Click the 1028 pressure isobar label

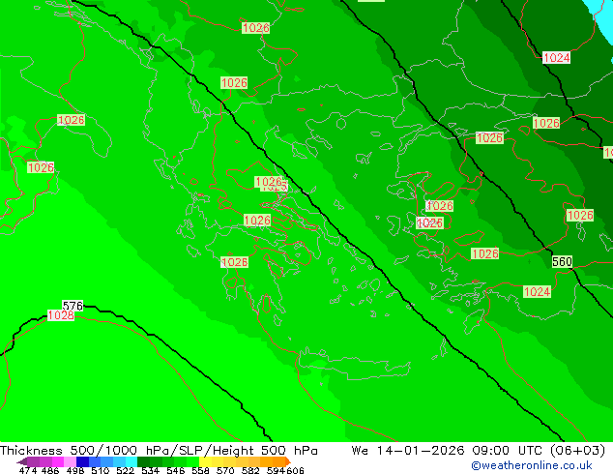[61, 315]
